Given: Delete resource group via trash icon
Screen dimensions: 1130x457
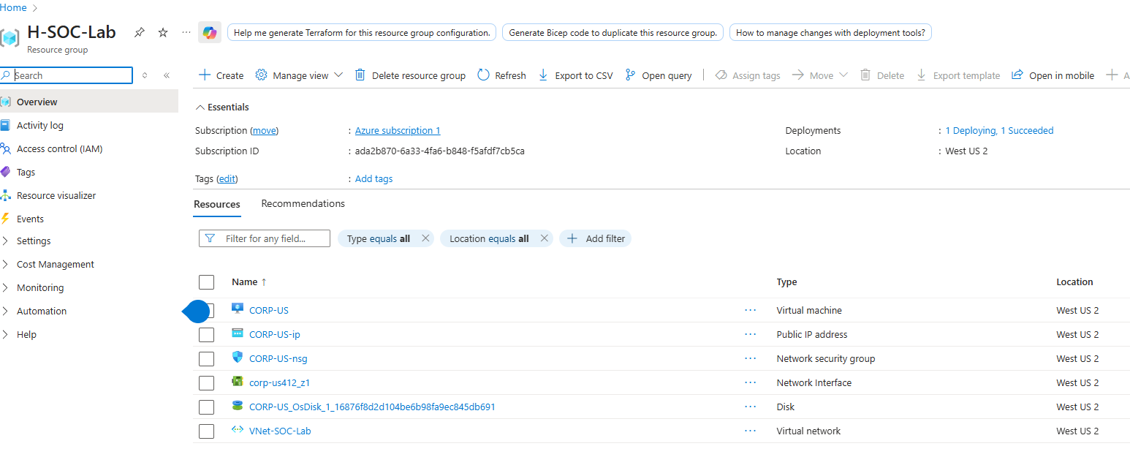Looking at the screenshot, I should coord(410,75).
